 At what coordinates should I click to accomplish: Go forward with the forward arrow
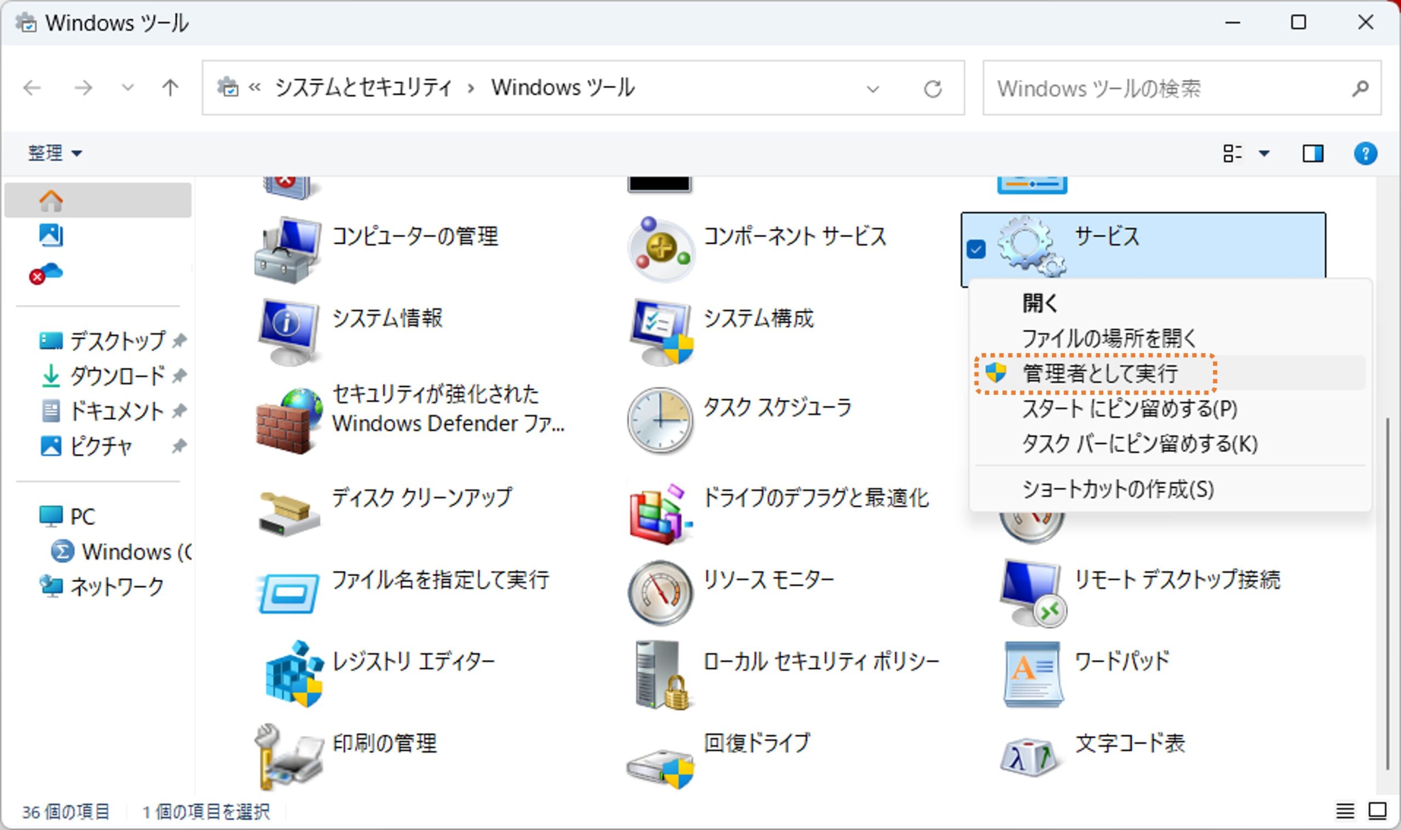click(83, 88)
